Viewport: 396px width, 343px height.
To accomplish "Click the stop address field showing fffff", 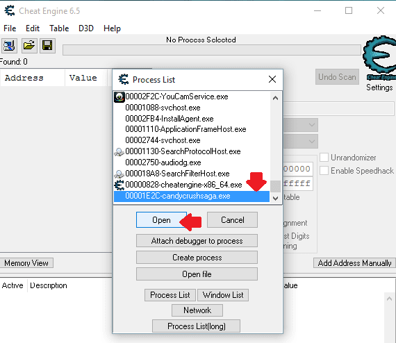I will pos(298,183).
